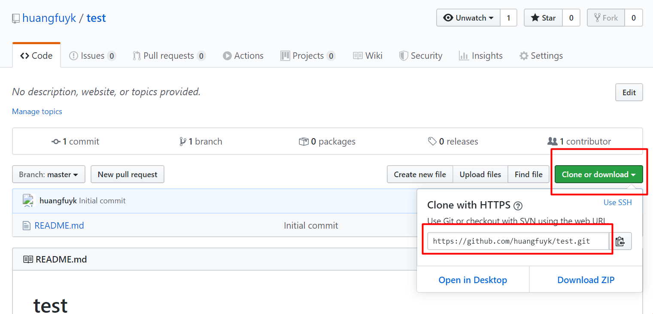Switch to the Projects tab
Screen dimensions: 653x314
[x=308, y=56]
